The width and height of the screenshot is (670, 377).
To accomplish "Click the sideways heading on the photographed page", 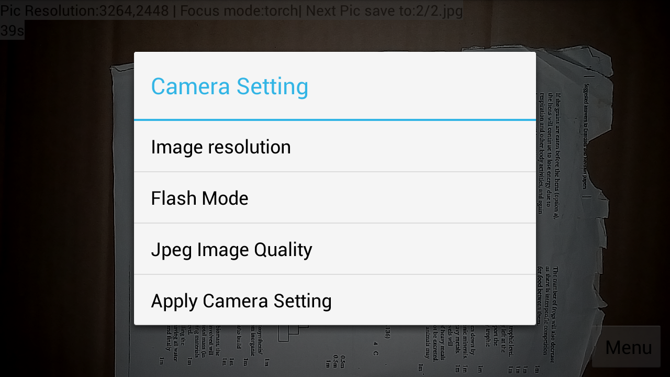I will (585, 136).
